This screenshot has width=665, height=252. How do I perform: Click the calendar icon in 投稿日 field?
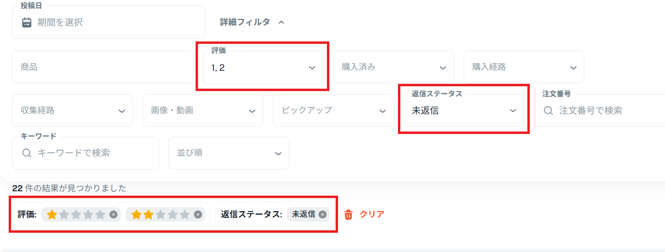(x=27, y=22)
